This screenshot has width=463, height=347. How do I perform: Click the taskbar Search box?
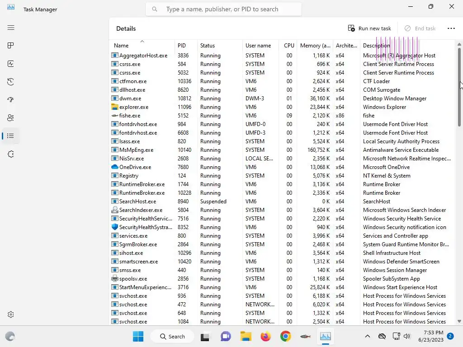click(x=172, y=336)
